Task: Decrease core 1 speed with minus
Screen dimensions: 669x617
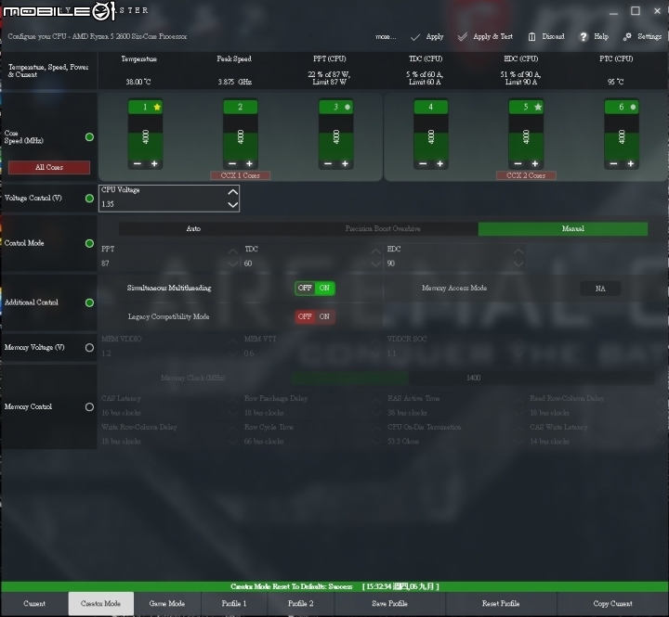Action: tap(138, 163)
